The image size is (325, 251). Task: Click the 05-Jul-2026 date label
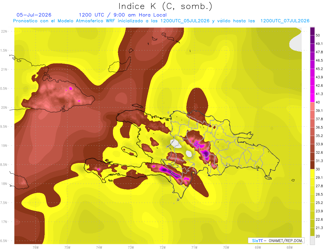[34, 15]
